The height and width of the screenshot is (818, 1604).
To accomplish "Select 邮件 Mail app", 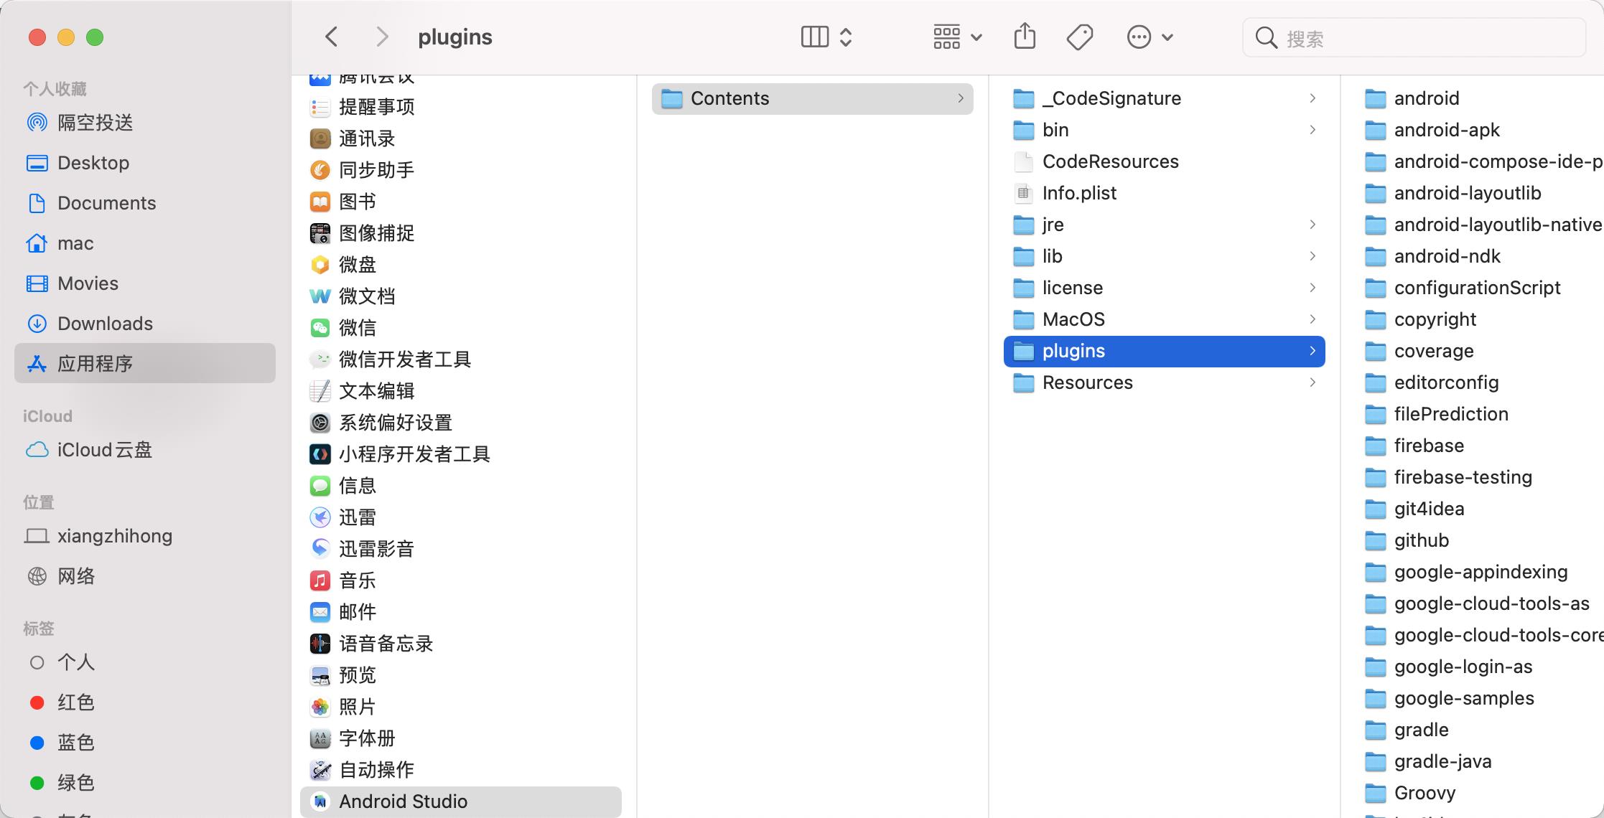I will pyautogui.click(x=461, y=612).
